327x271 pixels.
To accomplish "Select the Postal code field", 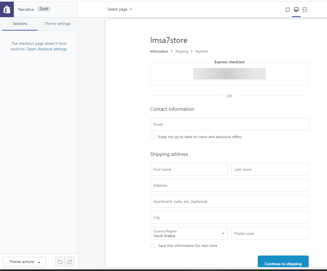I will (x=270, y=233).
